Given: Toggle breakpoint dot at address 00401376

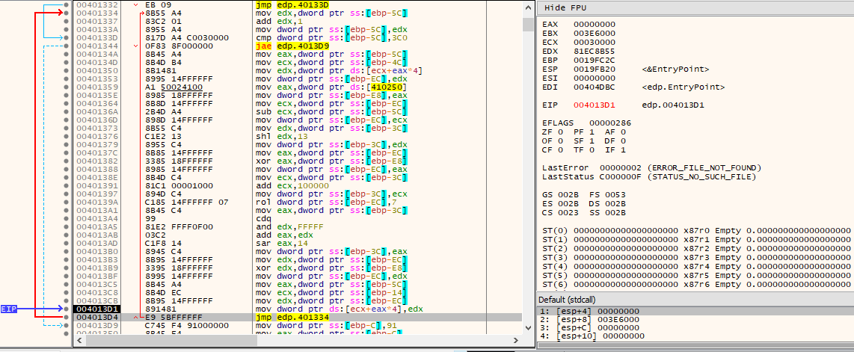Looking at the screenshot, I should [x=66, y=137].
